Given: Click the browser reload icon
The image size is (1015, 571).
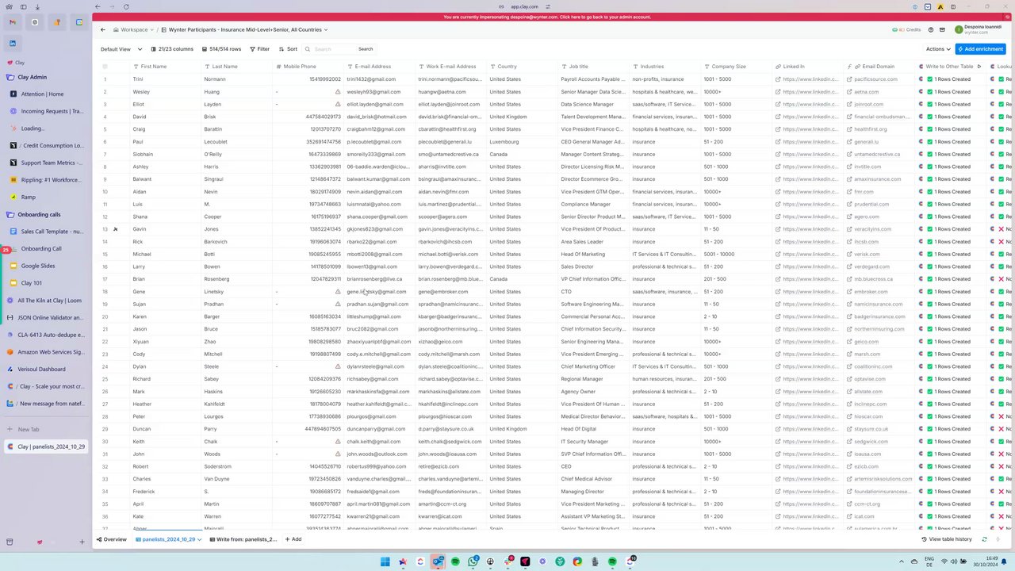Looking at the screenshot, I should click(x=126, y=6).
